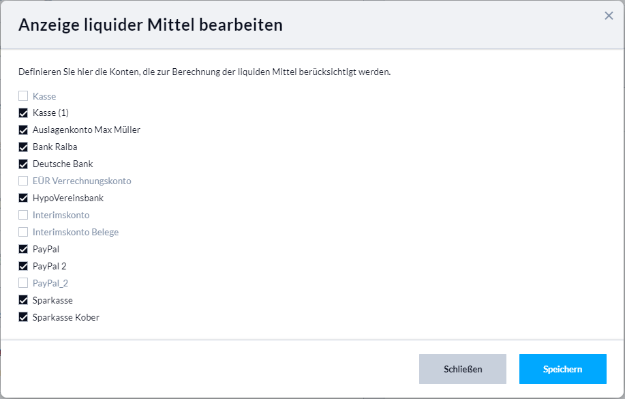
Task: Enable the Kasse checkbox
Action: [x=23, y=95]
